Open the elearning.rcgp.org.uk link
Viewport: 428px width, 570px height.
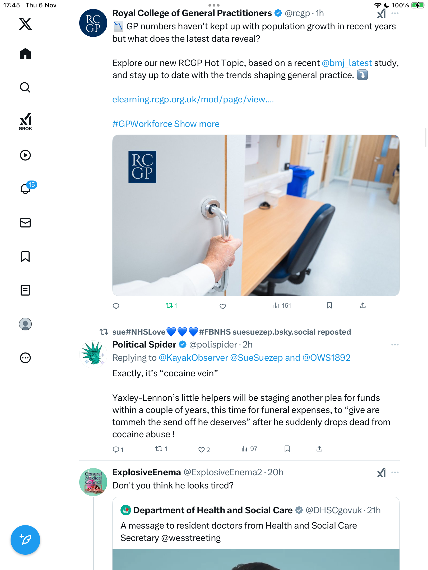click(193, 99)
